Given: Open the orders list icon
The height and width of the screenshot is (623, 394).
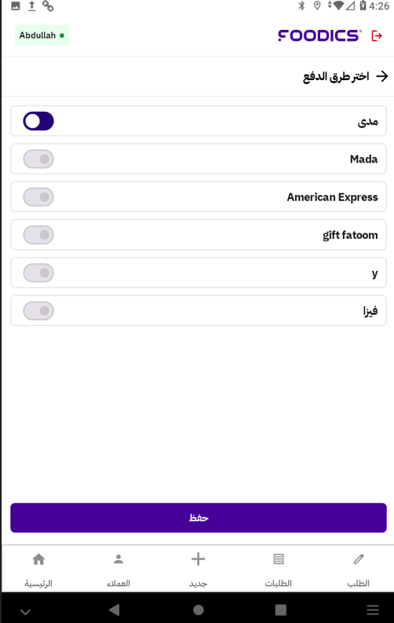Looking at the screenshot, I should 279,559.
